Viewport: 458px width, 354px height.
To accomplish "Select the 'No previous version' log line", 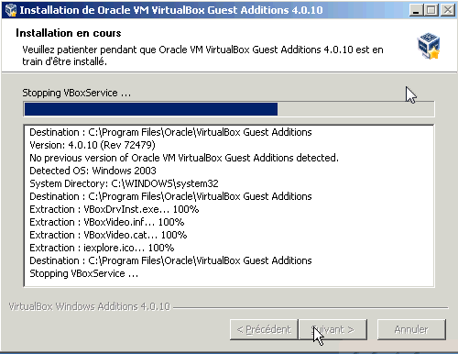I will 184,158.
